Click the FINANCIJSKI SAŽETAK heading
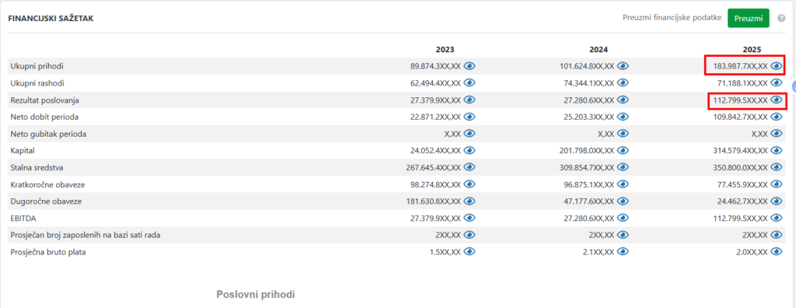This screenshot has height=308, width=796. click(51, 19)
